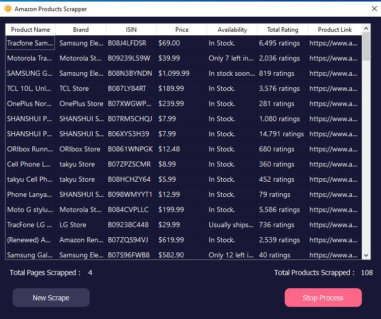Image resolution: width=381 pixels, height=319 pixels.
Task: Click the TCL Store brand cell
Action: click(x=81, y=88)
